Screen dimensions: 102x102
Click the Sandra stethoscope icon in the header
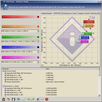click(x=5, y=7)
